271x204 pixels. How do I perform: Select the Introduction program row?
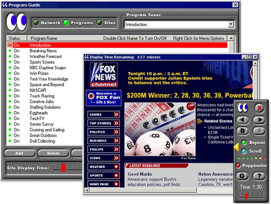117,45
